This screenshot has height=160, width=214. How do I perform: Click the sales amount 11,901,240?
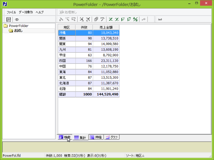coord(106,89)
